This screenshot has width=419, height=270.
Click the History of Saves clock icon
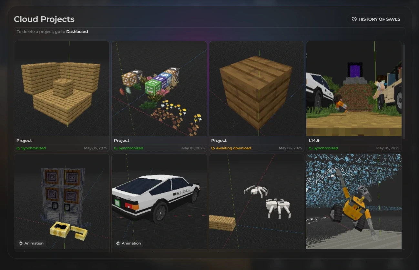354,19
